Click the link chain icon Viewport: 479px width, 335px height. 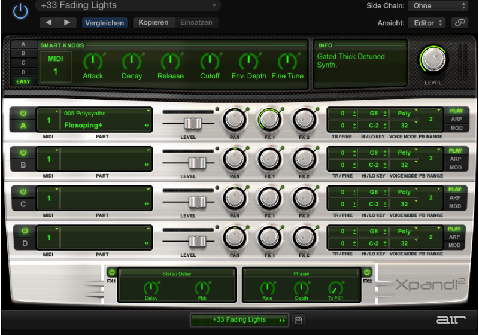click(460, 23)
